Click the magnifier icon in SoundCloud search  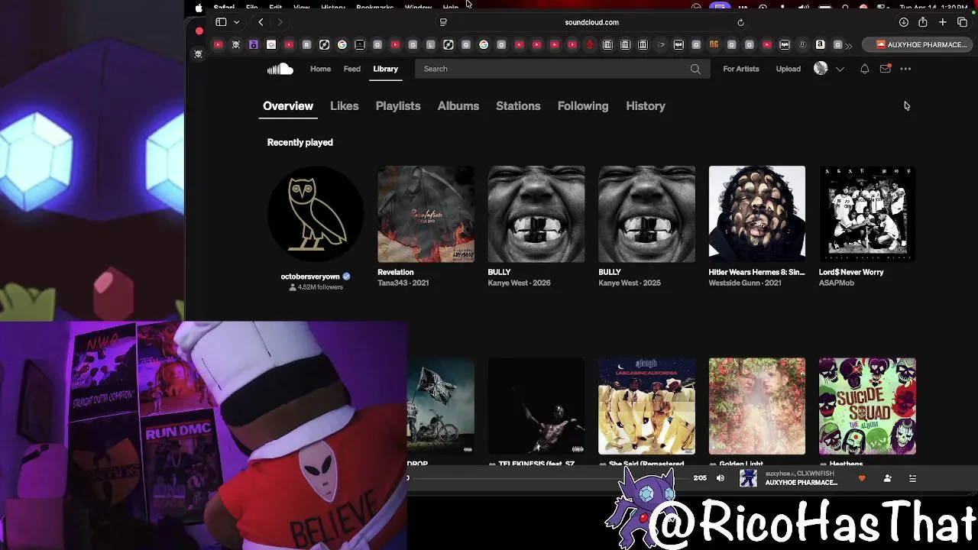695,69
